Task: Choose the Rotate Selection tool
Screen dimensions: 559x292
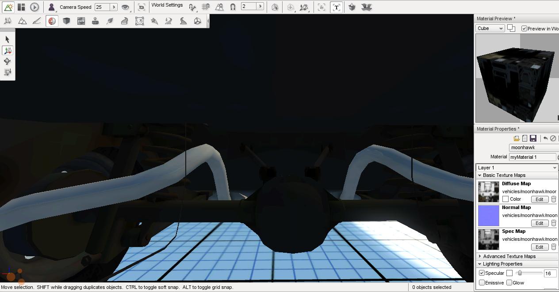Action: (x=8, y=61)
